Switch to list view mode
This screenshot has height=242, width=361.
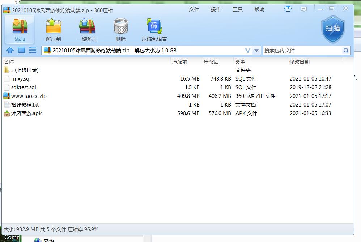click(x=33, y=50)
